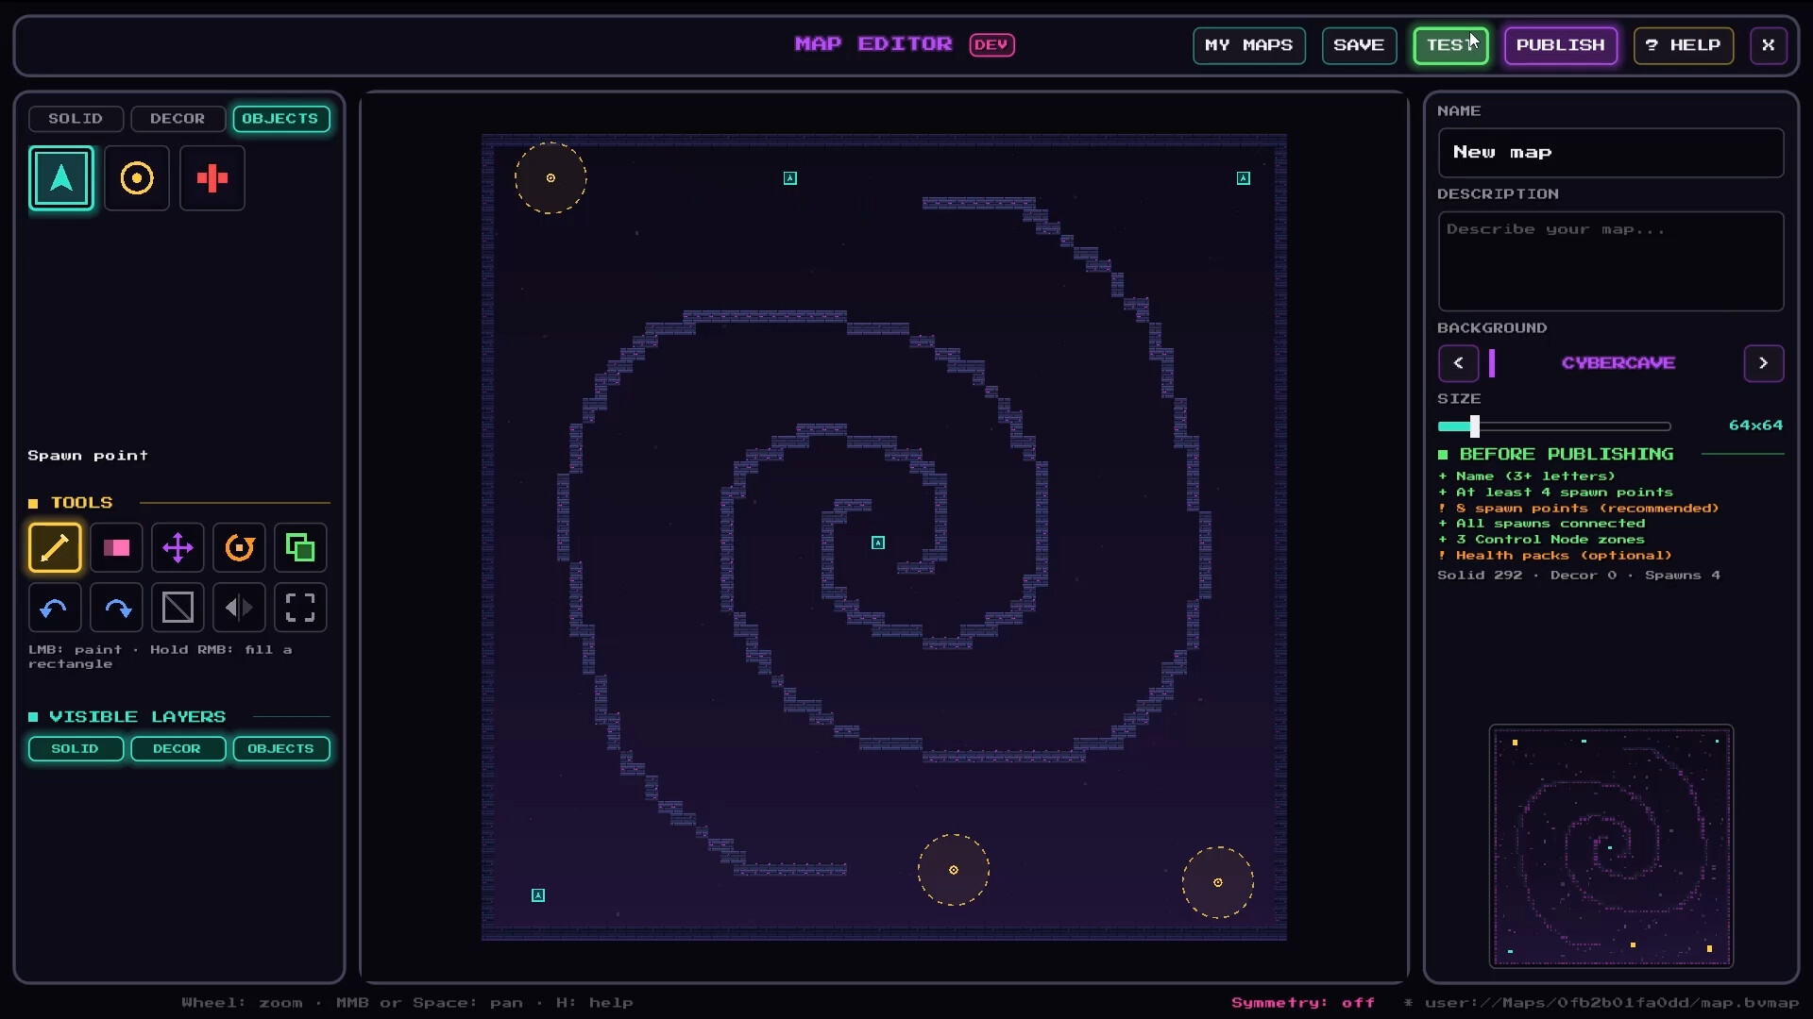The image size is (1813, 1019).
Task: Click the redo arrow
Action: click(116, 608)
